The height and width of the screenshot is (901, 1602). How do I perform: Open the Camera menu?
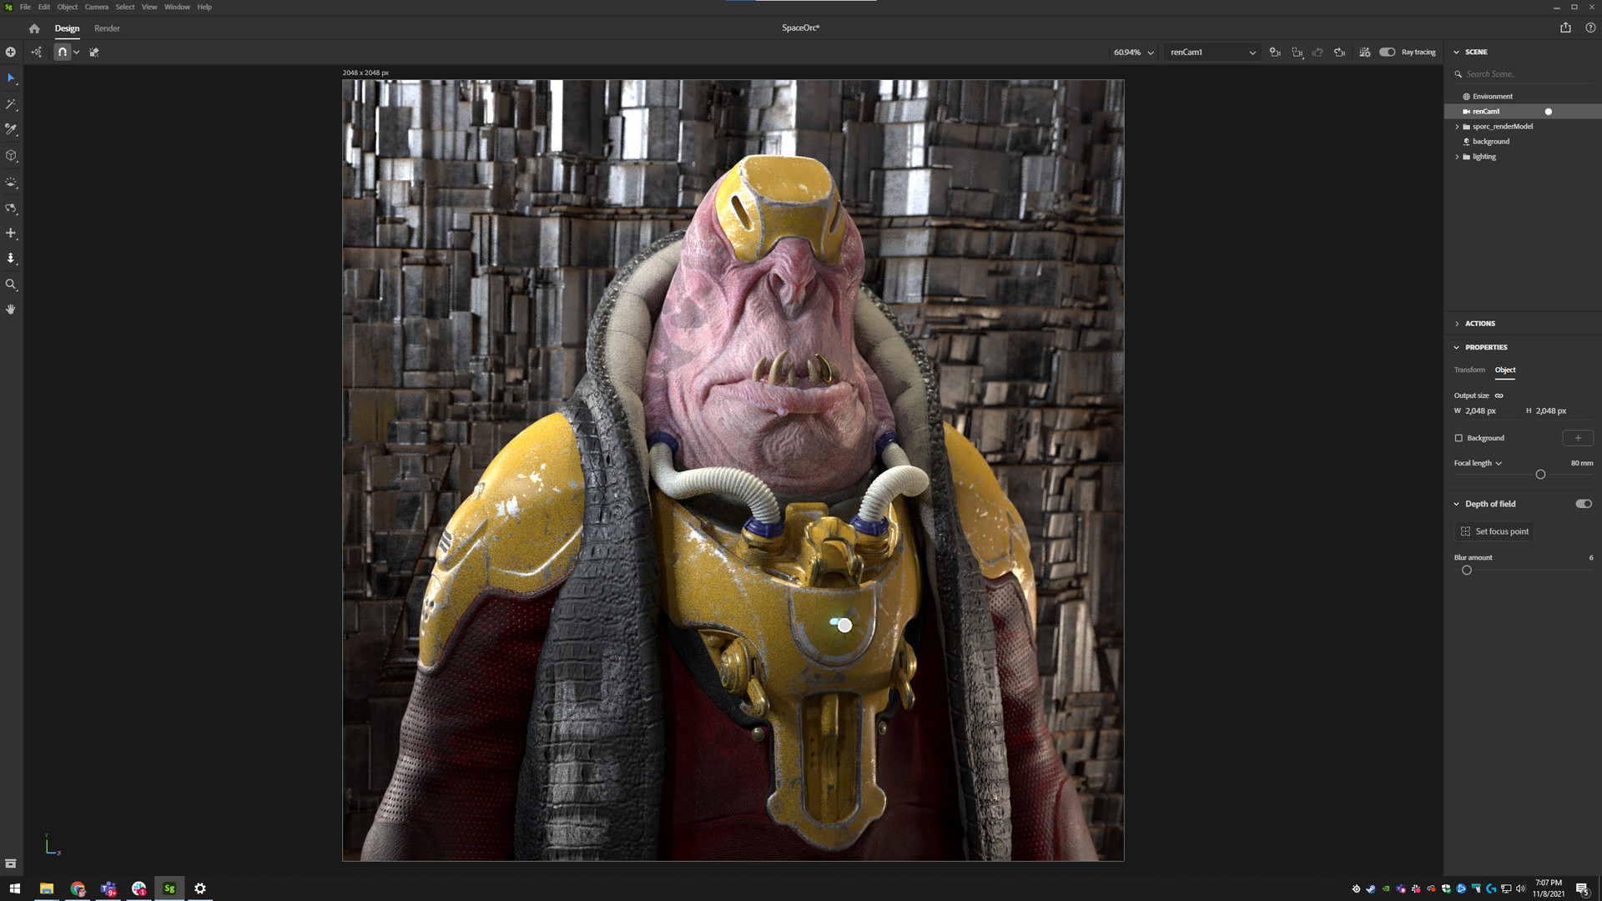click(x=97, y=7)
